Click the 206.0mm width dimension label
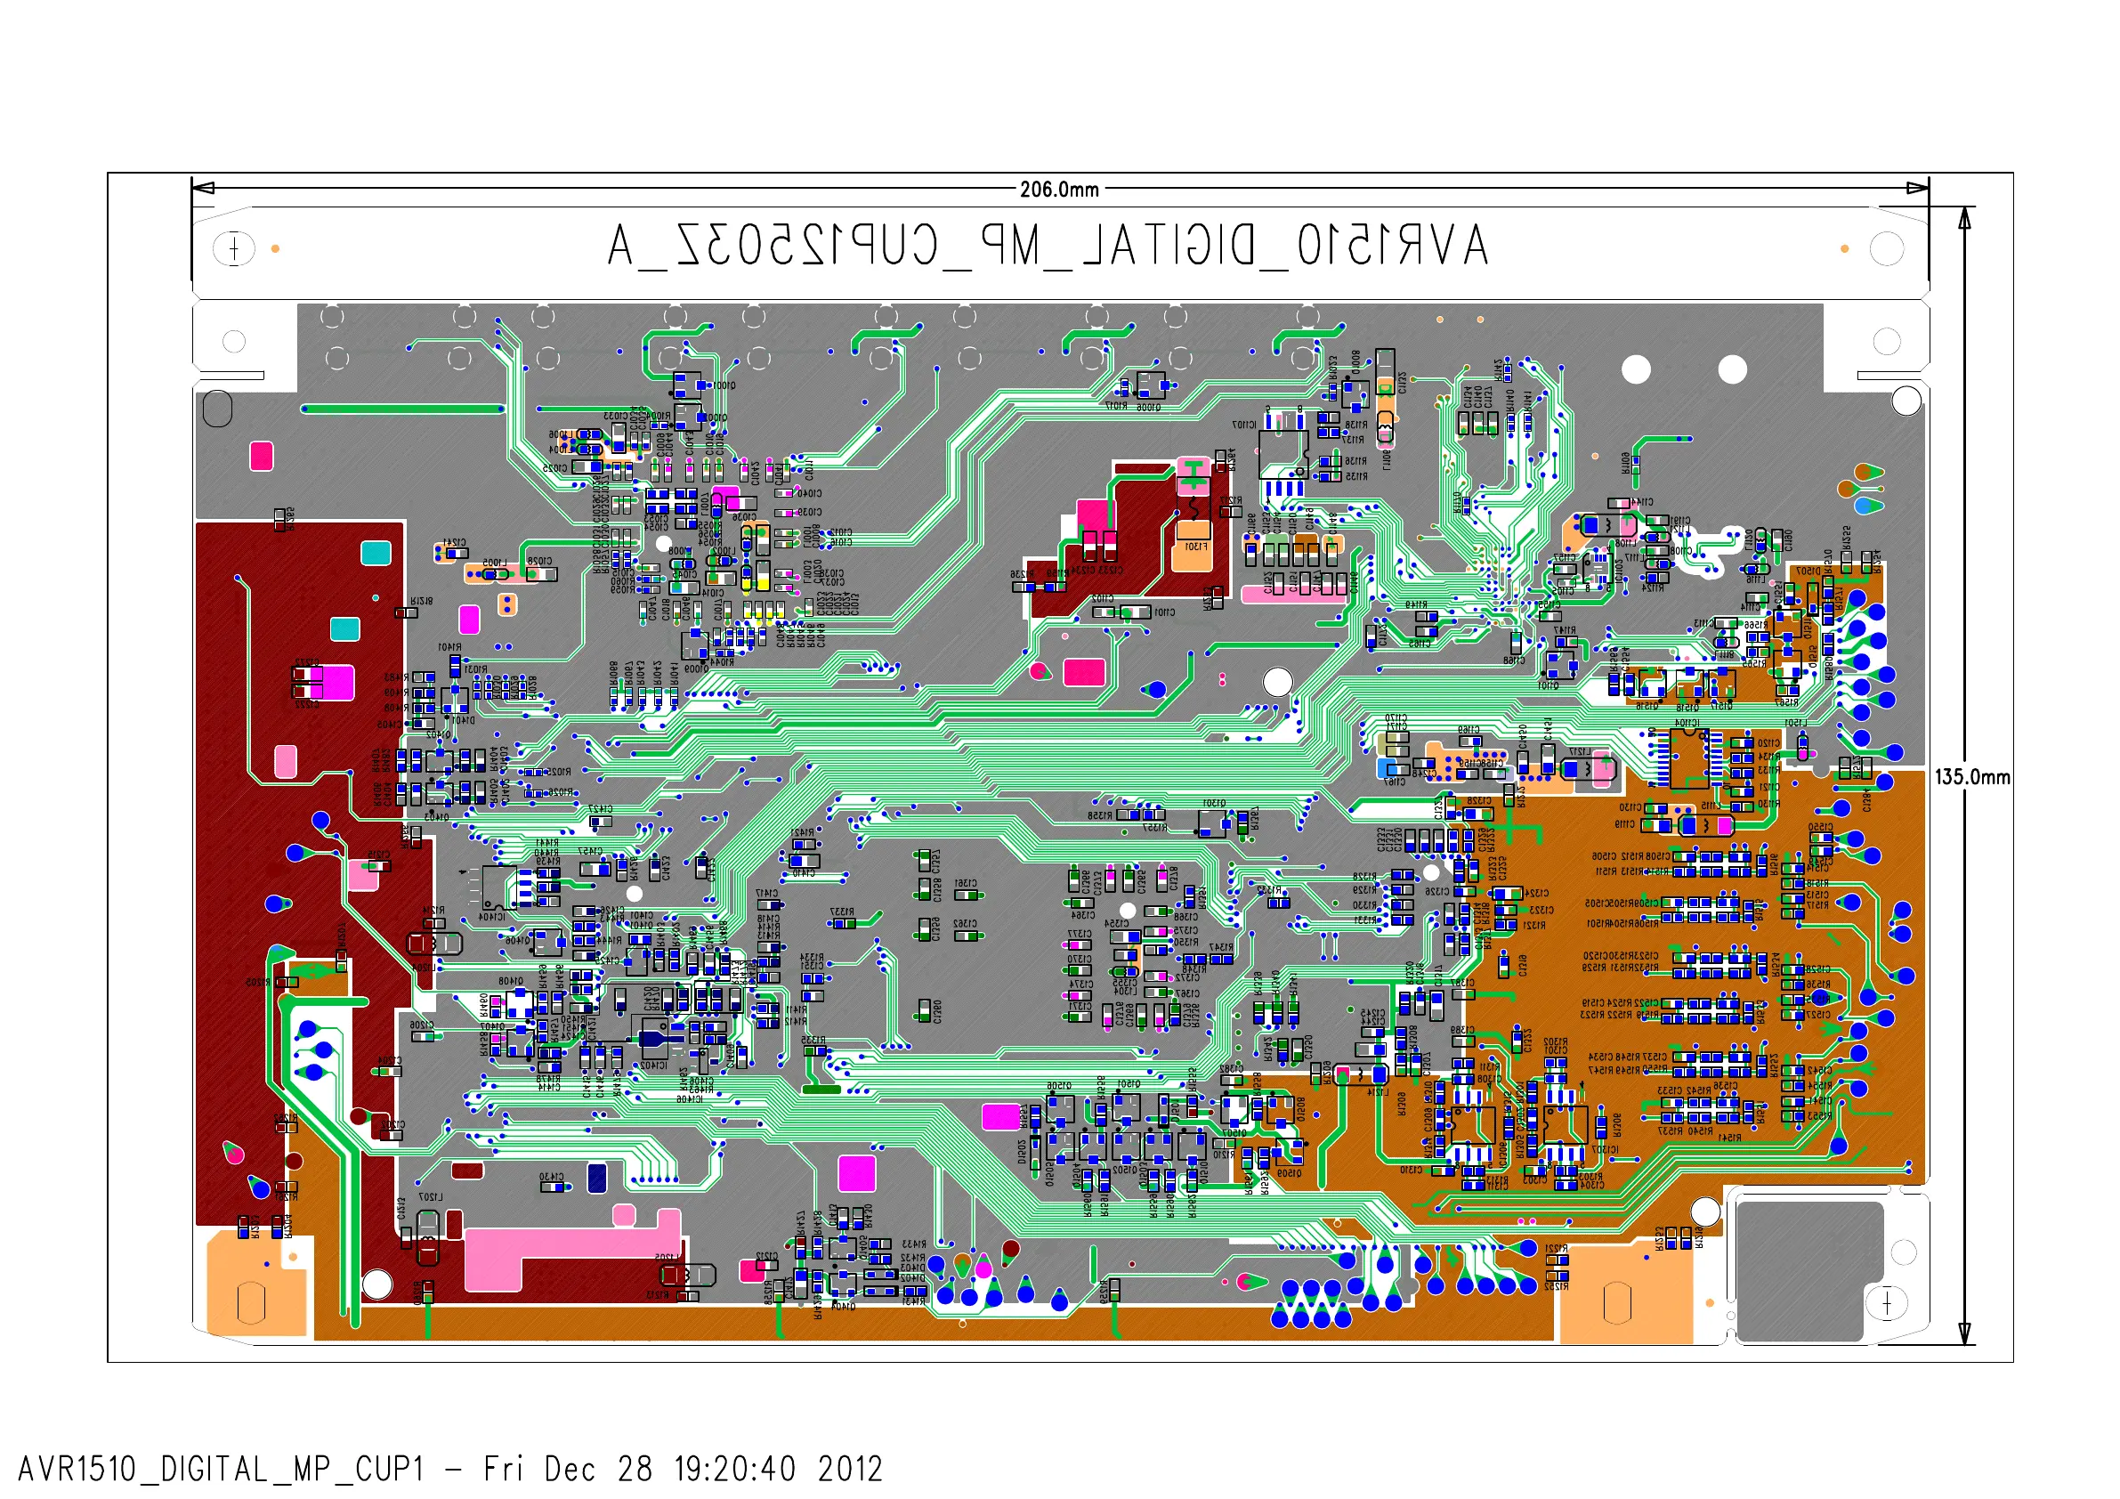Image resolution: width=2120 pixels, height=1499 pixels. [1058, 190]
